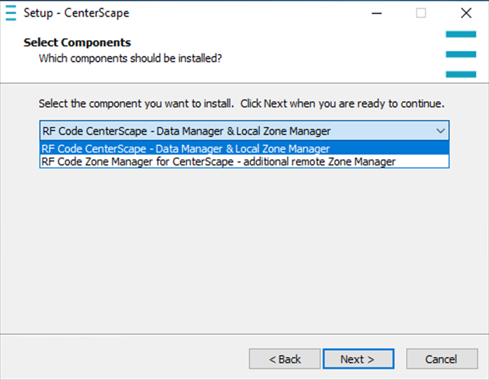Go back with the < Back button
The image size is (489, 380).
284,359
